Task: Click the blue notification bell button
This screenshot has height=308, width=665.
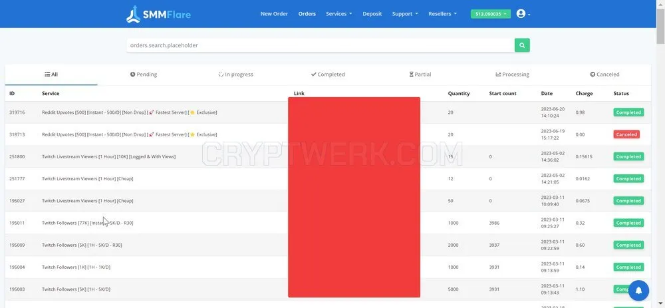Action: click(638, 291)
